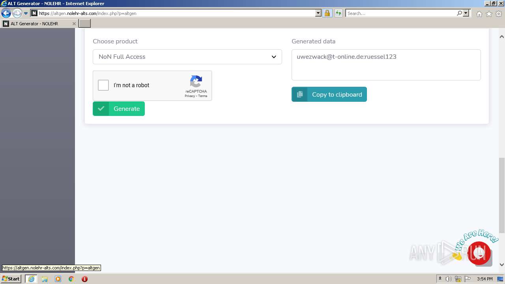Click the green Generate button

tap(119, 108)
